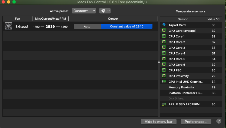The image size is (226, 128).
Task: Click CPU Core 3 temperature value 33
Action: [214, 48]
